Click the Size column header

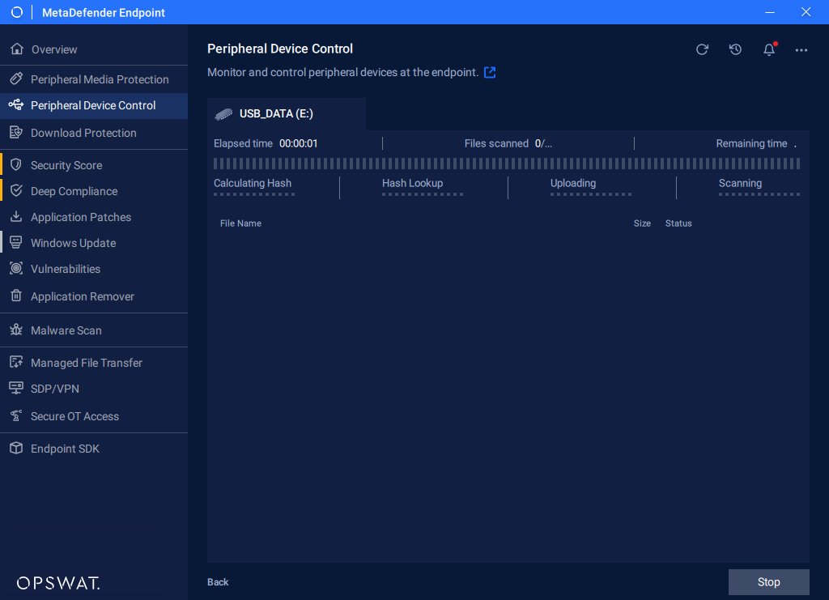642,223
